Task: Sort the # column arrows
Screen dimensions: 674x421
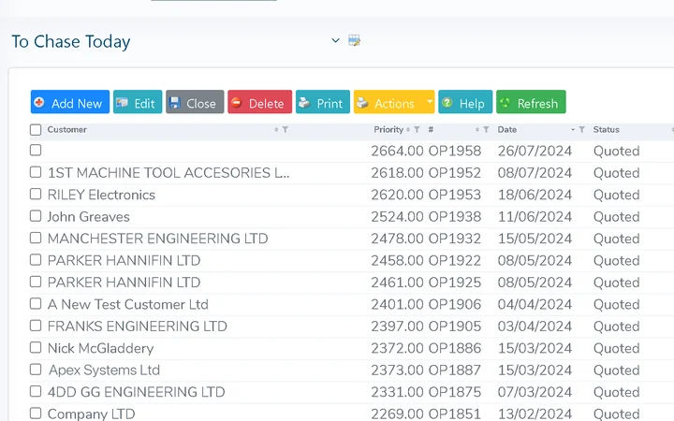Action: point(477,129)
